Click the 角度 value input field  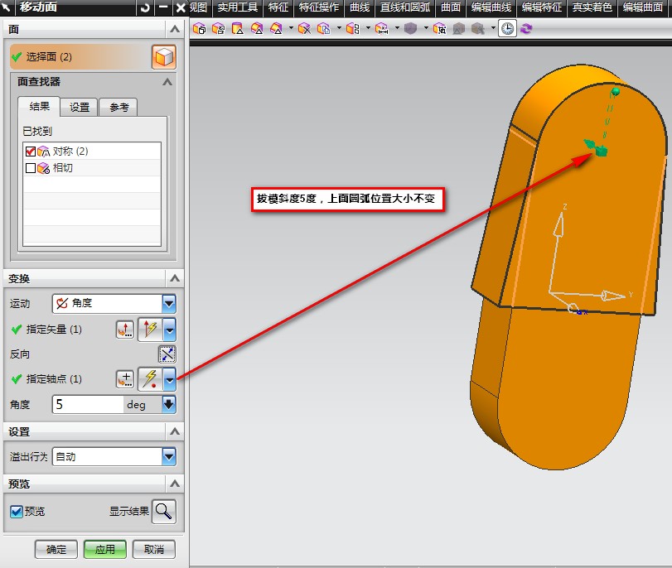coord(89,404)
